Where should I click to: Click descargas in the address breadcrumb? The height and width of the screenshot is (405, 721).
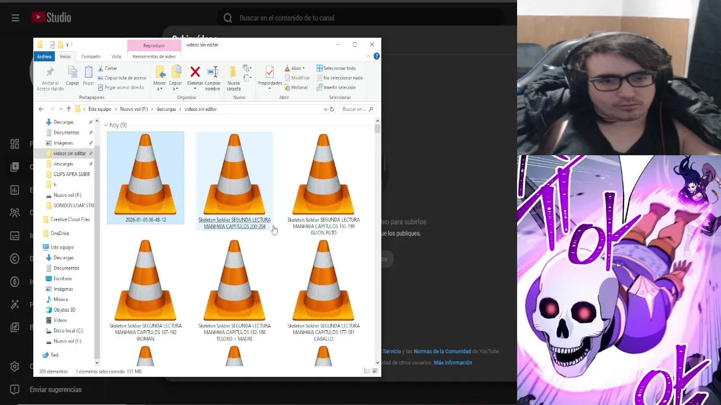point(166,109)
